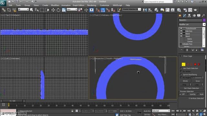Toggle Window/Crossing selection mode
The height and width of the screenshot is (116, 207).
(x=47, y=10)
